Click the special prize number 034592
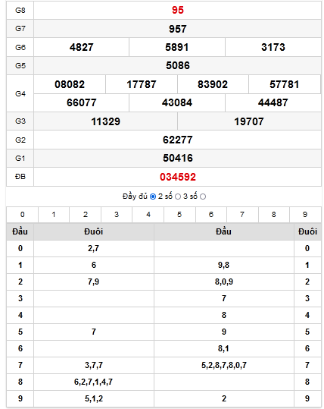 pyautogui.click(x=178, y=177)
